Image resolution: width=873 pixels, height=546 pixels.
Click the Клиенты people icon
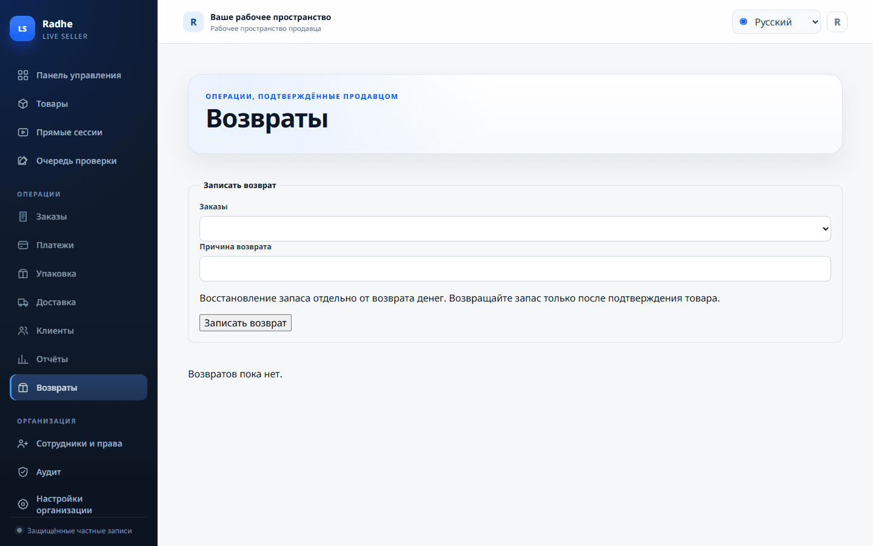(23, 331)
